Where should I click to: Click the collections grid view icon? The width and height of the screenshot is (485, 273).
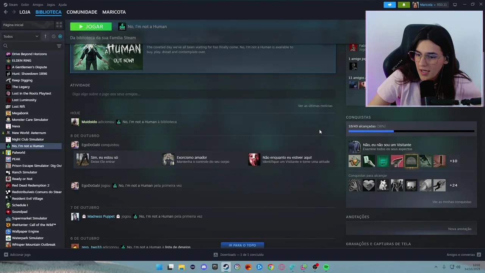(59, 25)
